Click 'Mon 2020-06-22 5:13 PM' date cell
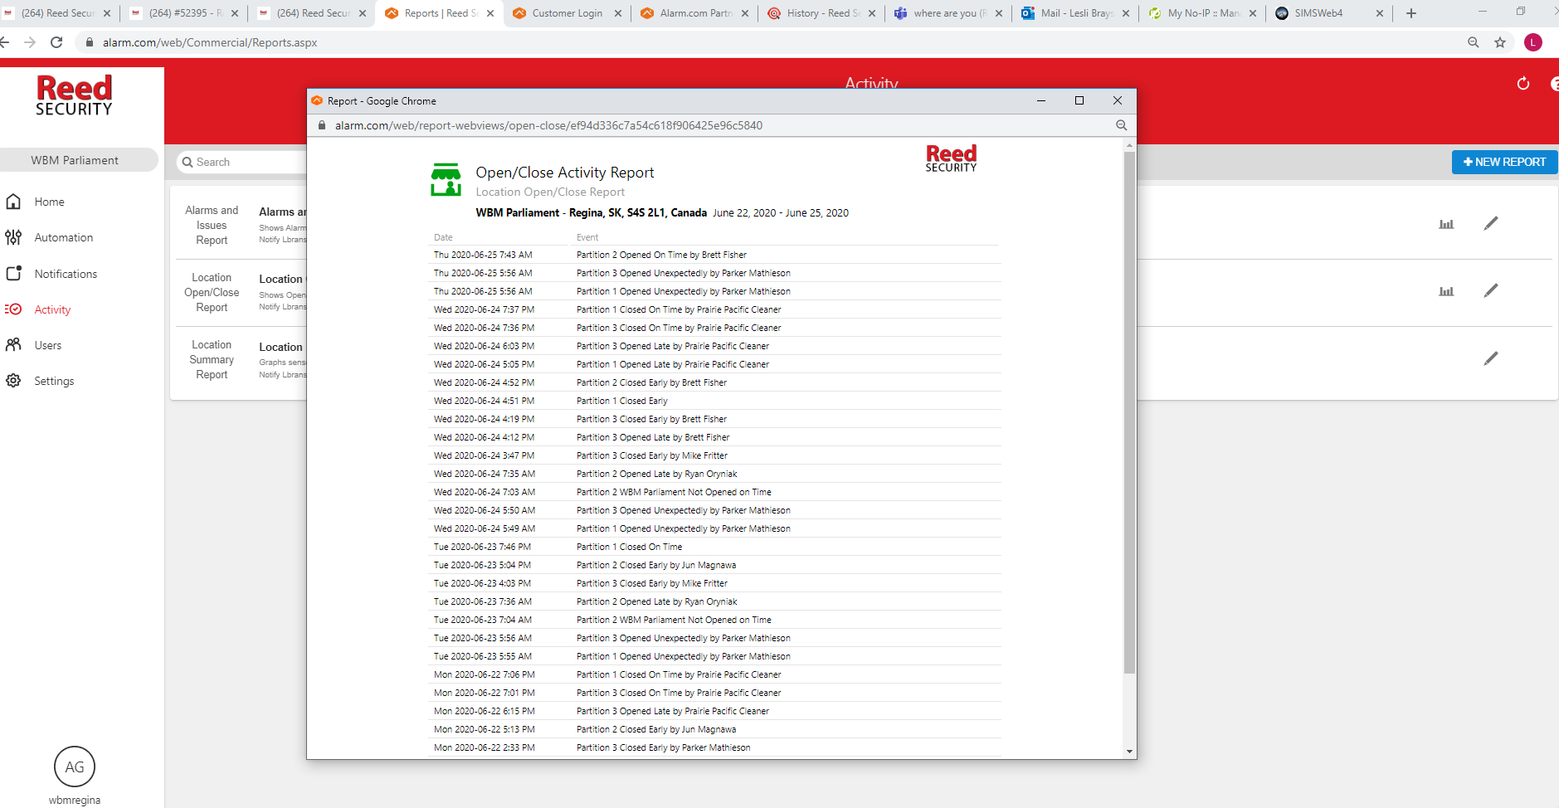The image size is (1559, 808). click(484, 729)
